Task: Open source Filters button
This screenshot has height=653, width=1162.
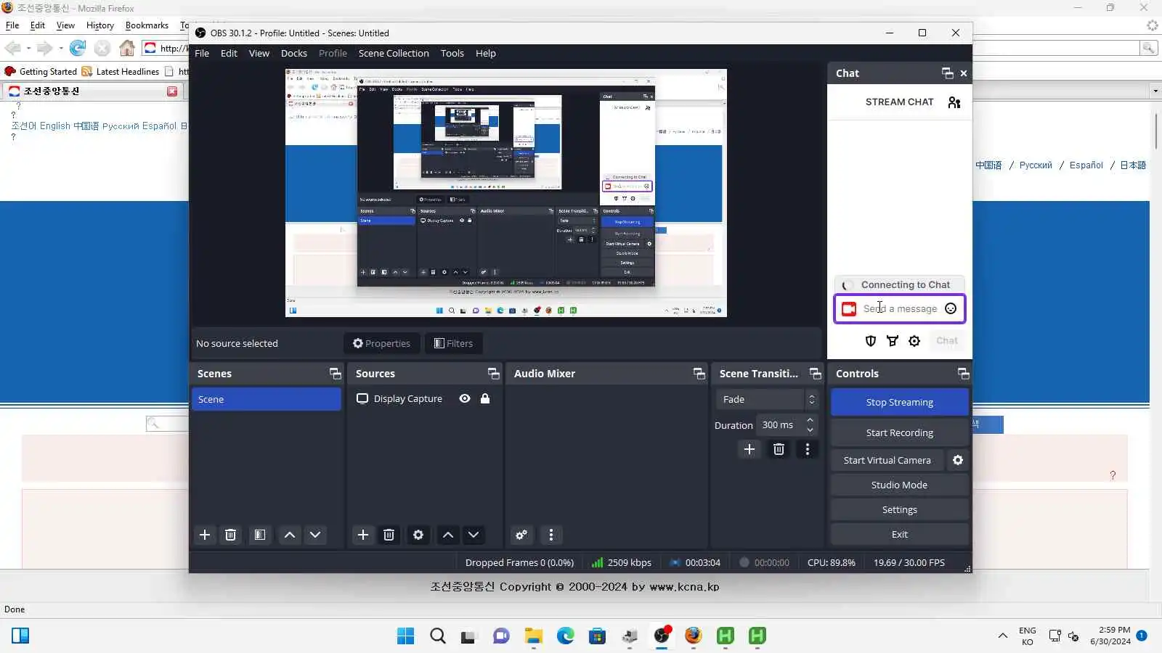Action: pyautogui.click(x=453, y=343)
